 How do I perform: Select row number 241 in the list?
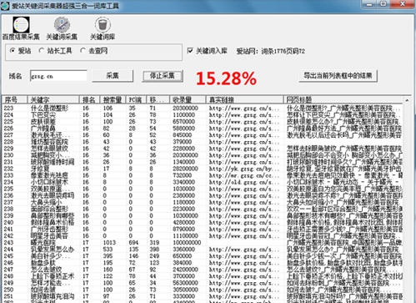(9, 230)
